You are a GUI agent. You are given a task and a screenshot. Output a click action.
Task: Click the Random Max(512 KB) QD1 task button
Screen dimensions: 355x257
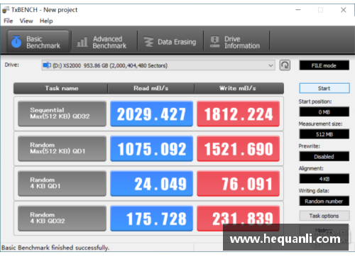62,148
